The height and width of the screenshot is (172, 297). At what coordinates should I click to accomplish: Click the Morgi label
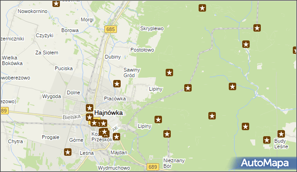(x=87, y=20)
